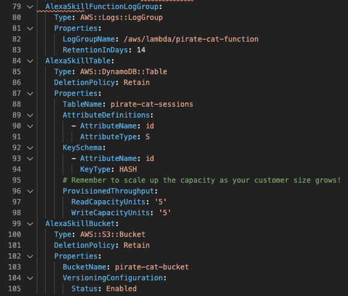Click Retain value on line 101
The height and width of the screenshot is (296, 348).
pos(137,245)
